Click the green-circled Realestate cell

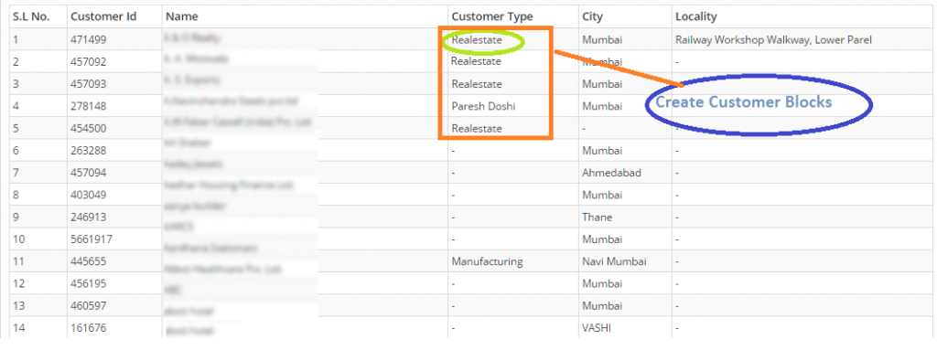point(476,40)
